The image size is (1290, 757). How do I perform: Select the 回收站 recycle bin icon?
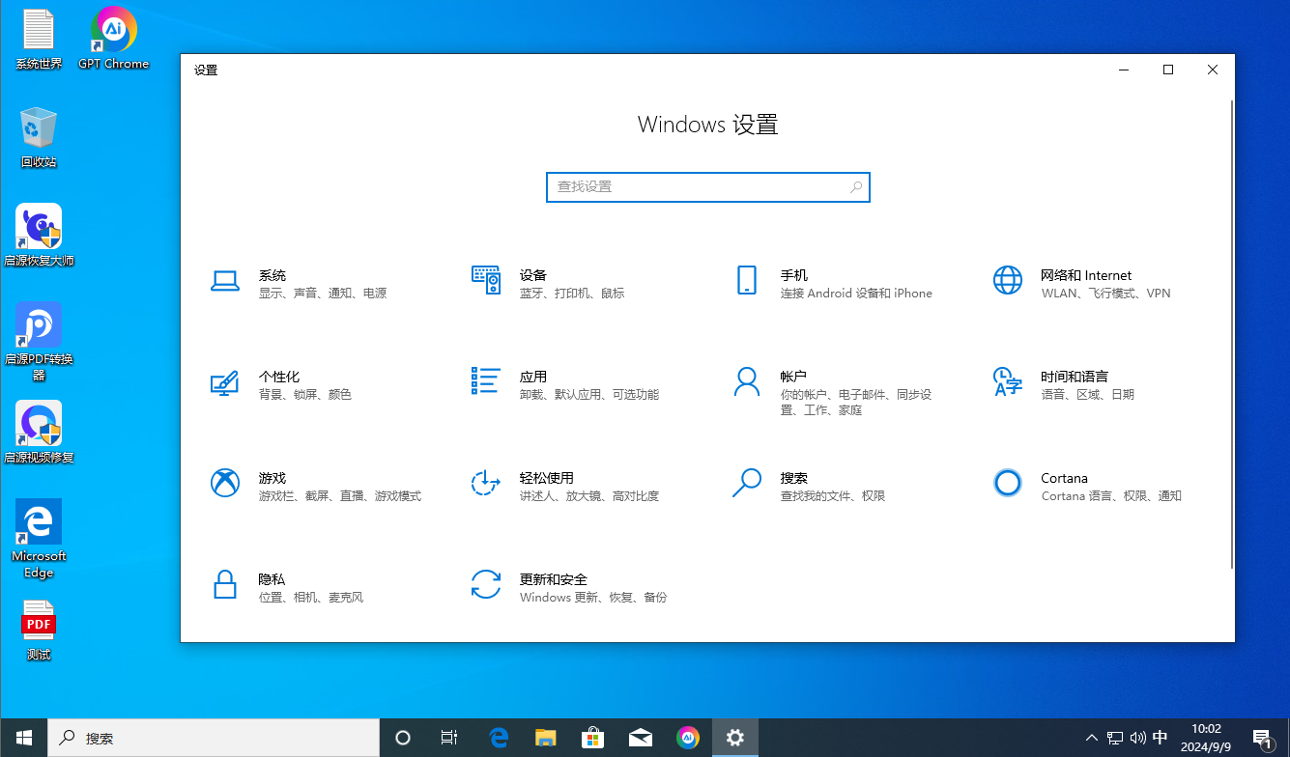[39, 137]
